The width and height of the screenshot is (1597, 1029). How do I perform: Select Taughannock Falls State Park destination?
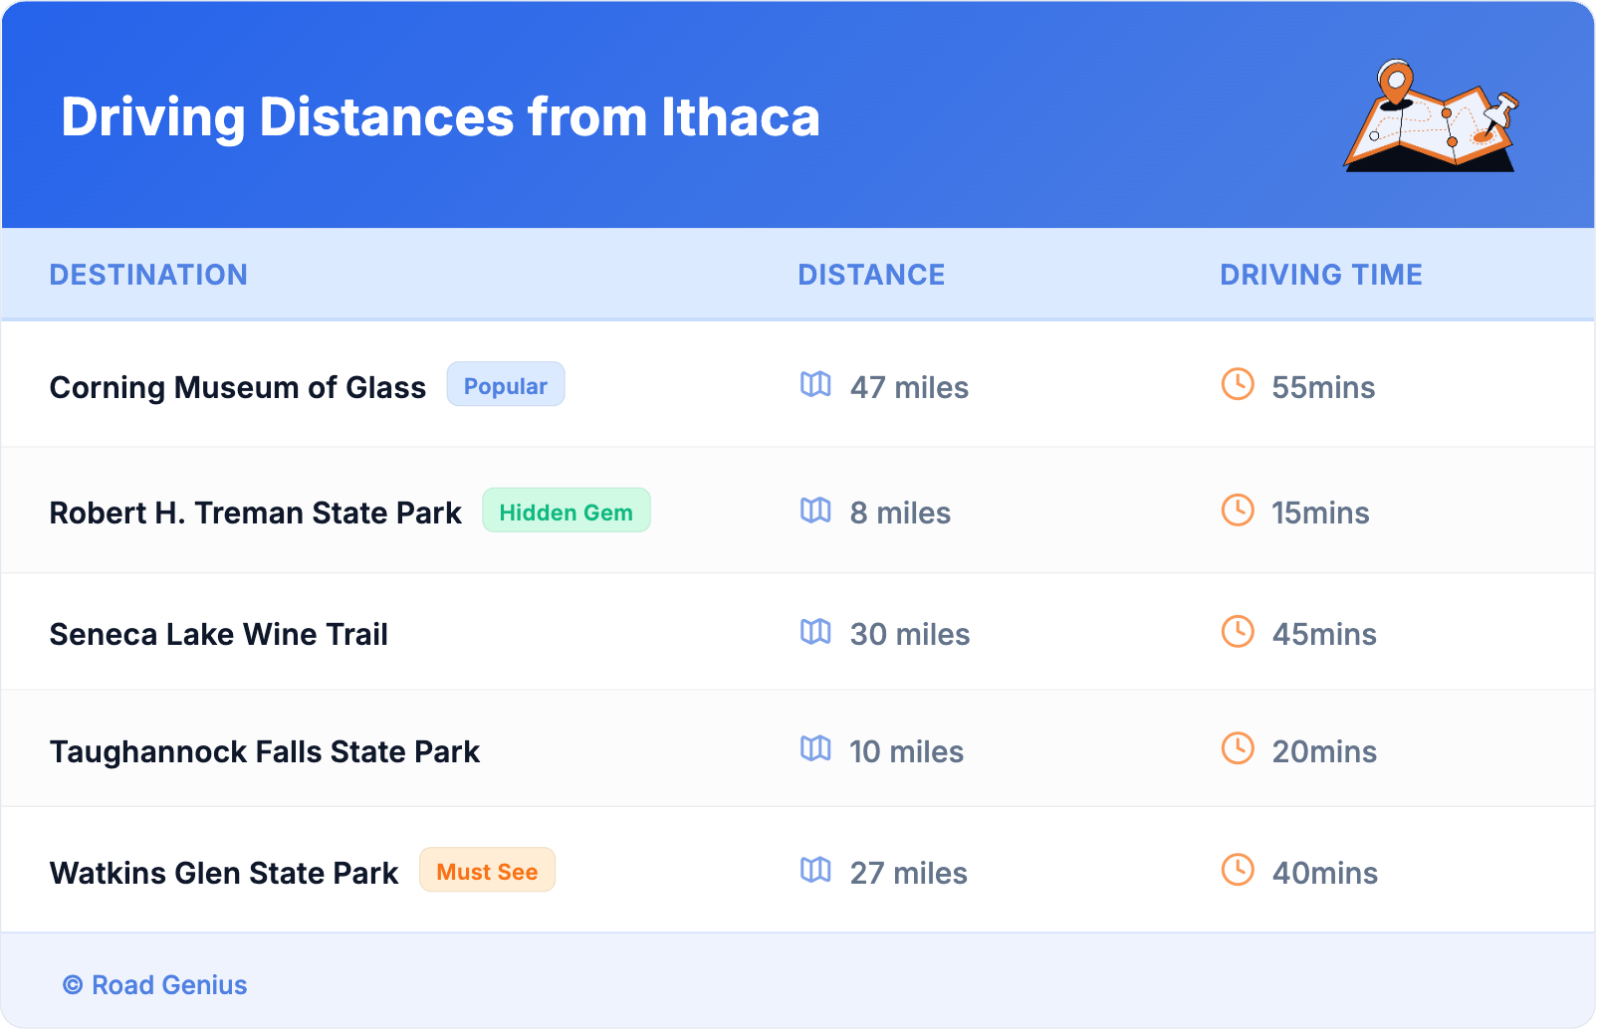point(265,751)
